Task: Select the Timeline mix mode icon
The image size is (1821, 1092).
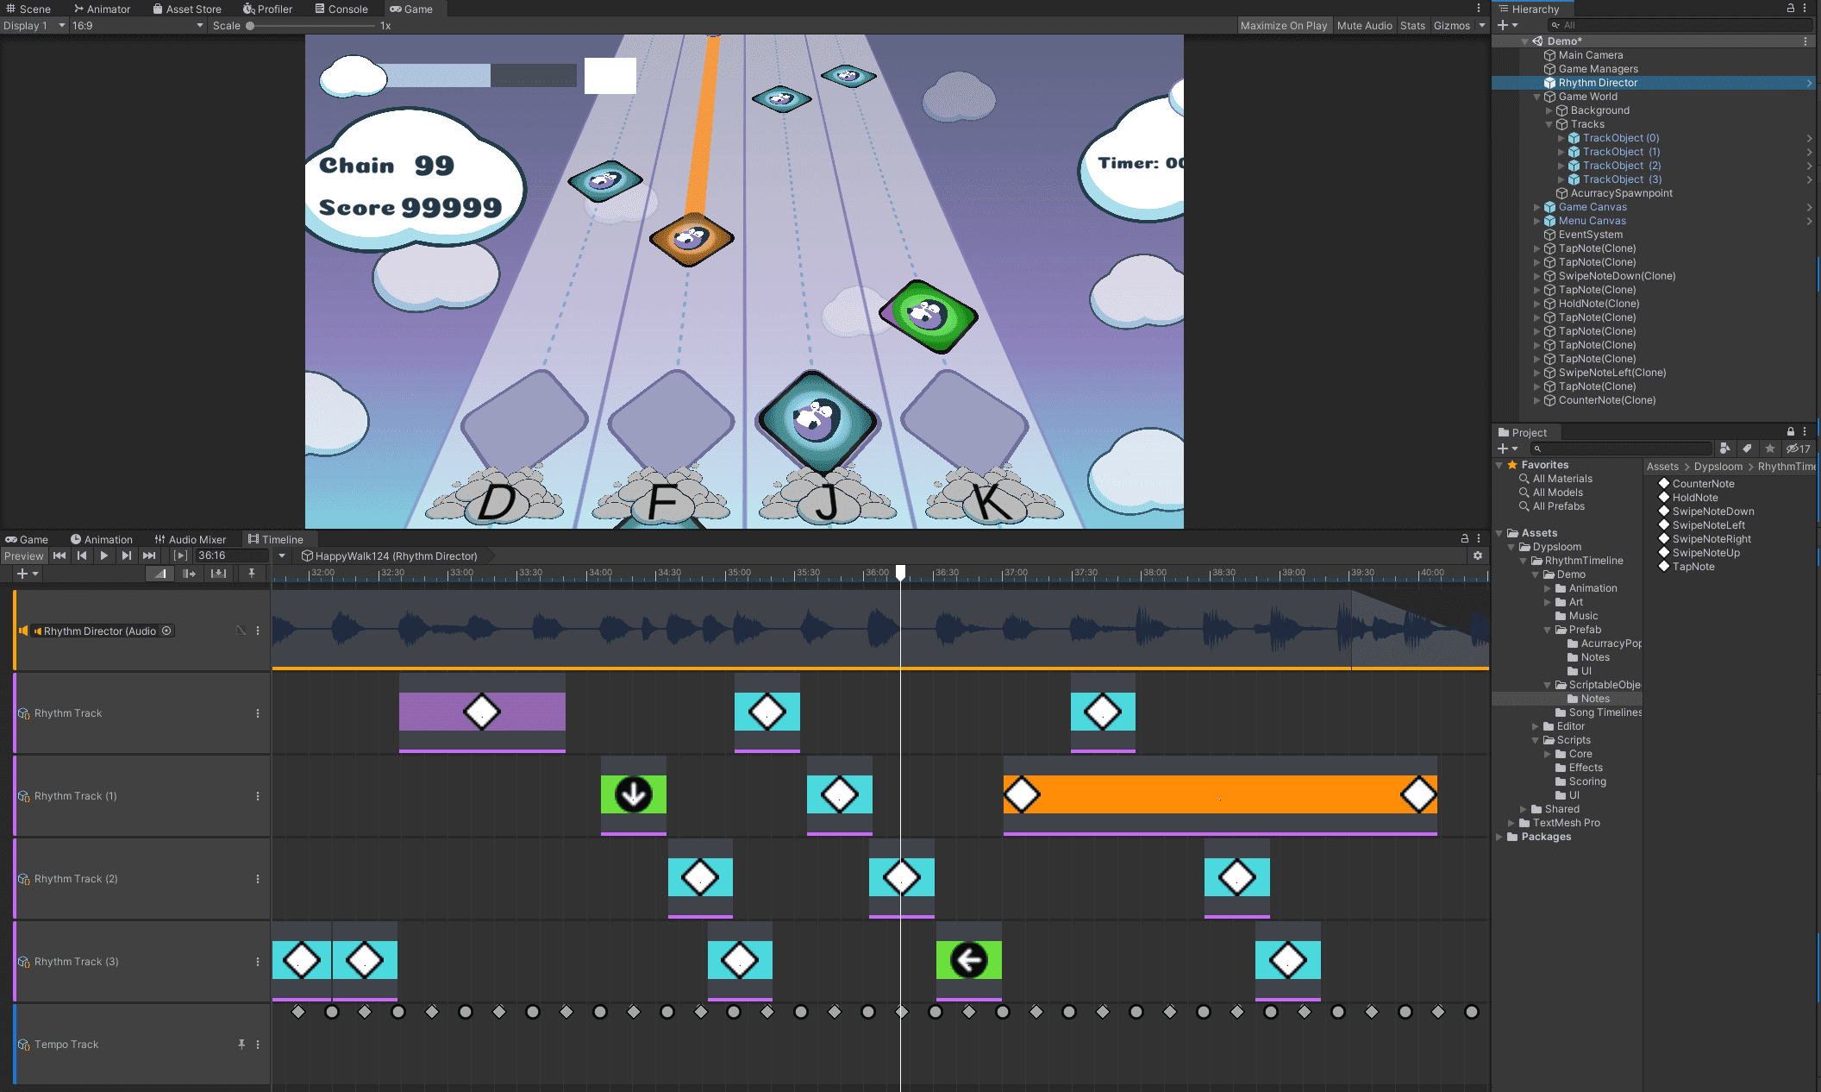Action: 160,574
